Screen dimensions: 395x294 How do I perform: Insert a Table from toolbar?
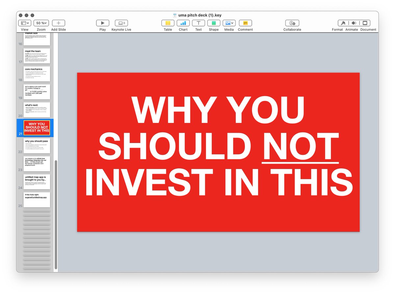[x=168, y=23]
